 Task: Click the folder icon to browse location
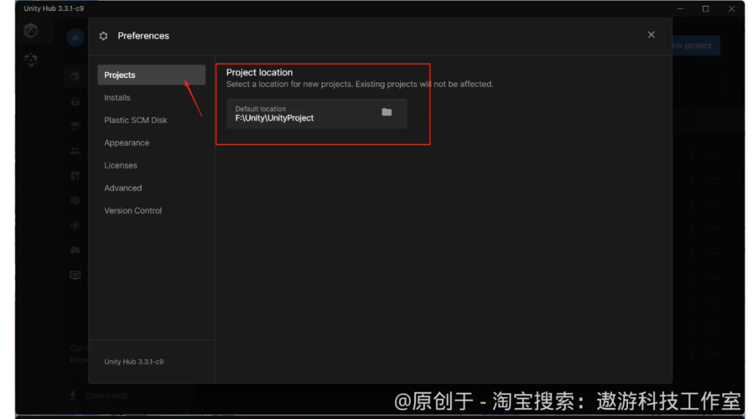tap(387, 112)
